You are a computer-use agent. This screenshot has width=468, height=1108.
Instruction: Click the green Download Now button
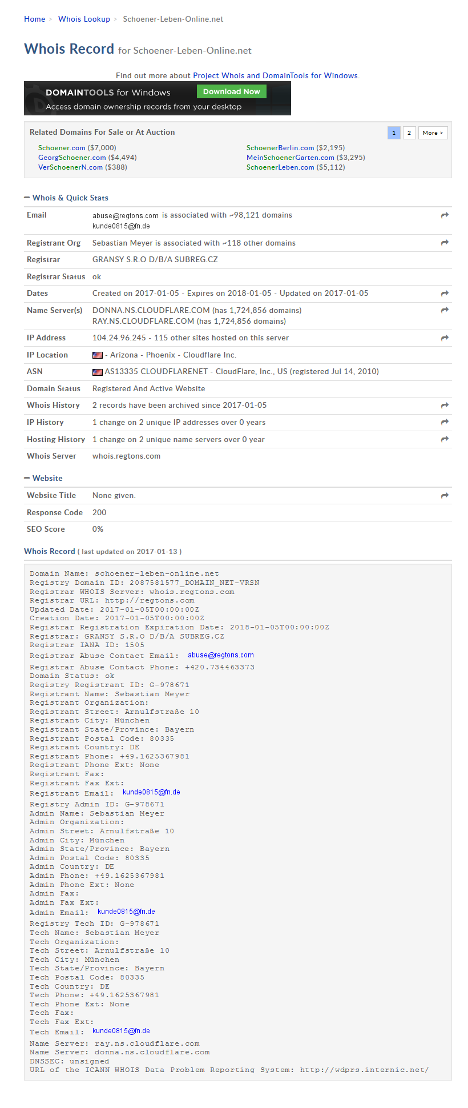coord(232,91)
